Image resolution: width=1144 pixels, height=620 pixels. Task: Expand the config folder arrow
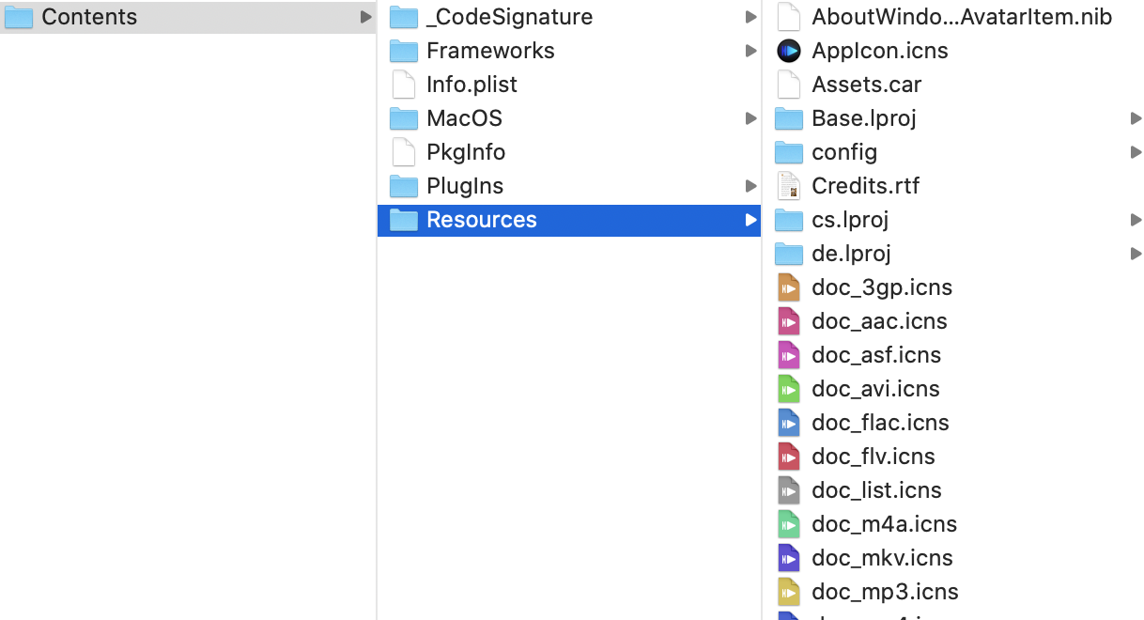click(1136, 152)
